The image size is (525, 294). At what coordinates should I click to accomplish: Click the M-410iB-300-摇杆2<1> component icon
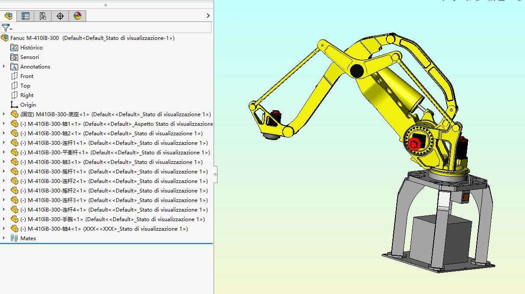pyautogui.click(x=14, y=191)
